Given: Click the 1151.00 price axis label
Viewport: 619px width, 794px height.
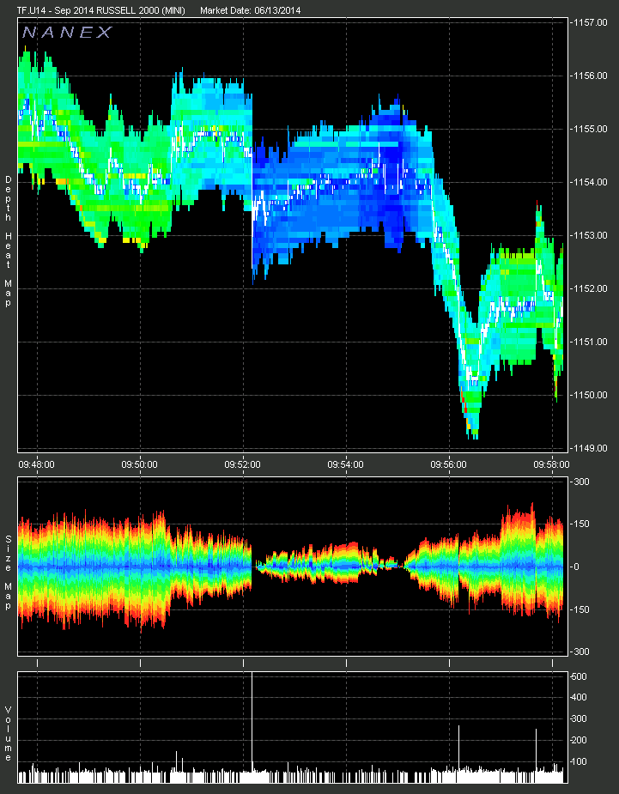Looking at the screenshot, I should (590, 342).
